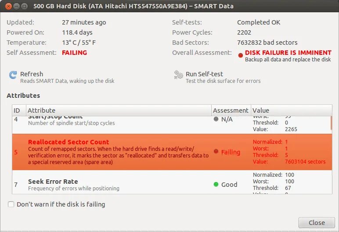Click the red Failing assessment dot
This screenshot has width=339, height=232.
click(216, 151)
